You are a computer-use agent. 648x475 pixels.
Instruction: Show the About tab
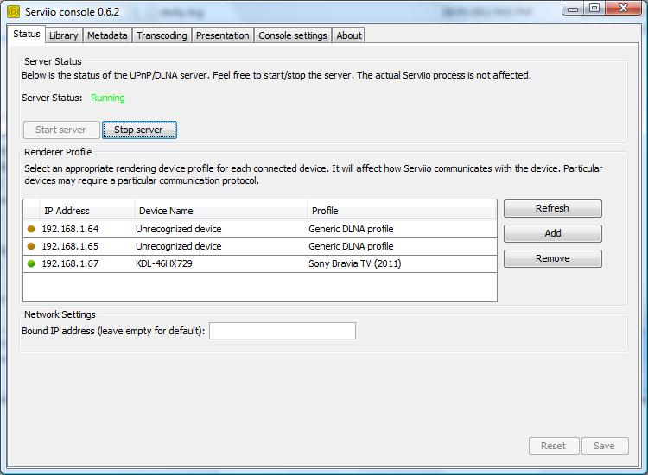click(x=349, y=35)
